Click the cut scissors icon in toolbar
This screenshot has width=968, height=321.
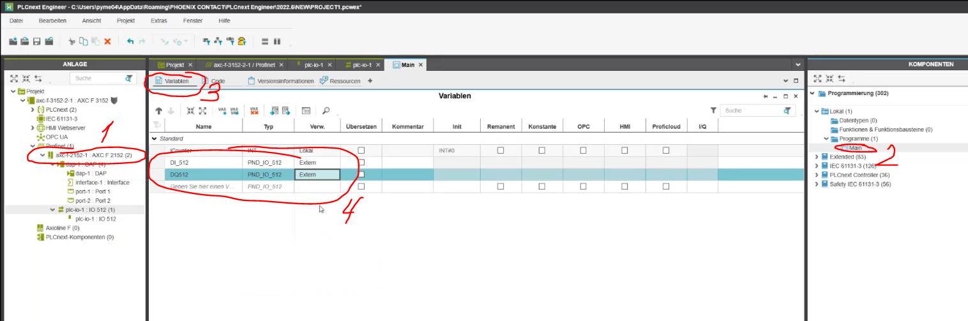pos(72,41)
